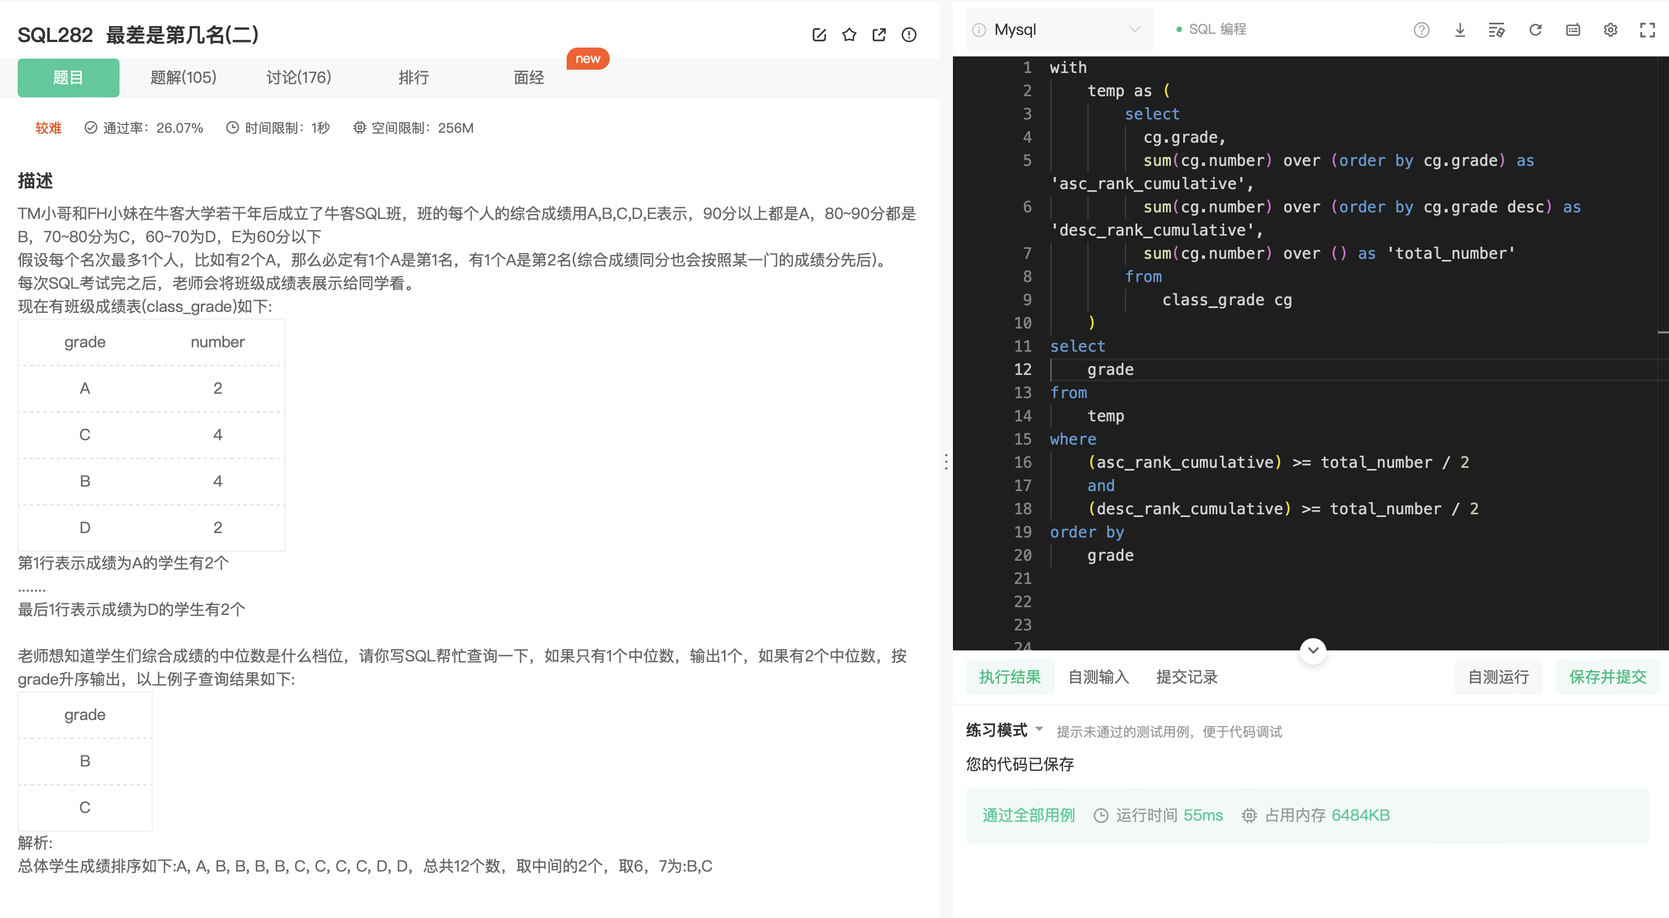Switch to the 题解(105) tab
This screenshot has height=918, width=1669.
click(x=183, y=77)
